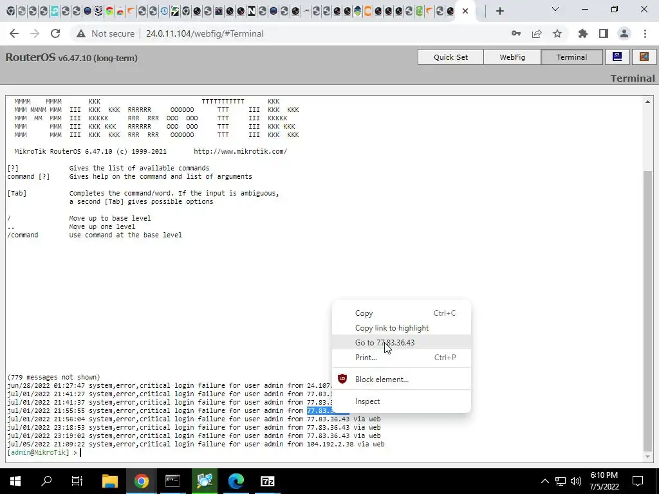
Task: Click the terminal scrollbar down arrow
Action: pyautogui.click(x=647, y=456)
